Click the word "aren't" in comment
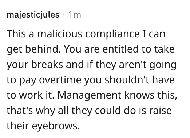 pos(133,65)
